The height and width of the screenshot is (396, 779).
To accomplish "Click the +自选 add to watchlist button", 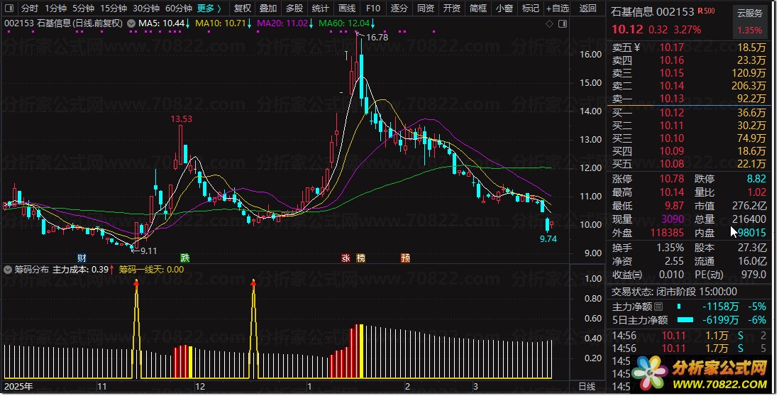I will coord(557,9).
